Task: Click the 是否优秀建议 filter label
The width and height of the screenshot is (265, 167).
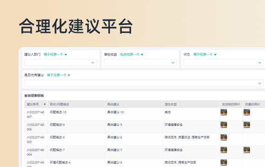Action: [x=34, y=75]
